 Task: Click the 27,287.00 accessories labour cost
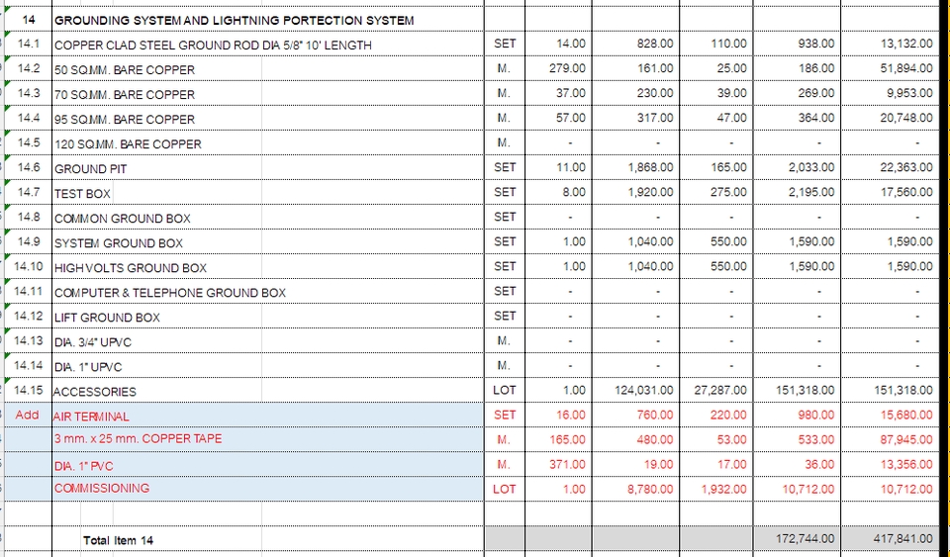(716, 391)
